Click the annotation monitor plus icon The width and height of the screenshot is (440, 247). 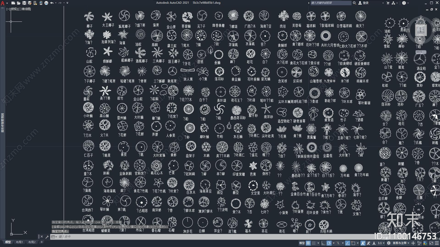413,243
